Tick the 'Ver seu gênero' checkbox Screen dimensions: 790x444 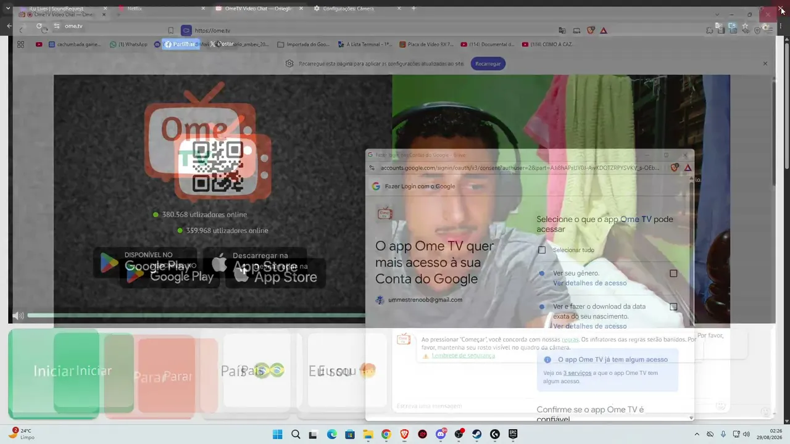(x=673, y=273)
